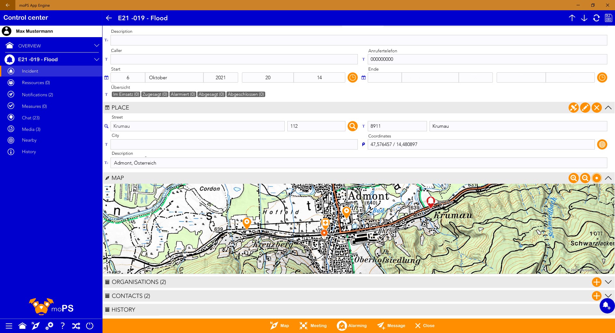The width and height of the screenshot is (615, 333).
Task: Refresh the incident data
Action: [x=596, y=18]
